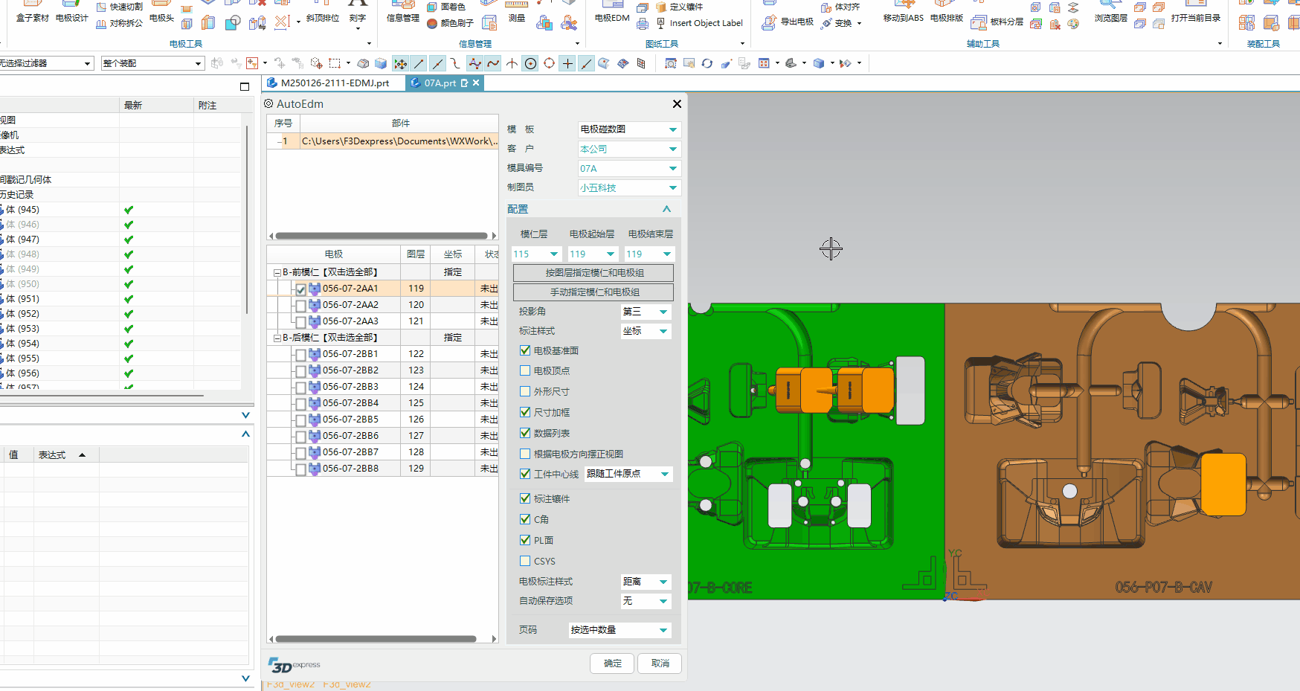
Task: Enable the CSYS checkbox
Action: click(x=525, y=561)
